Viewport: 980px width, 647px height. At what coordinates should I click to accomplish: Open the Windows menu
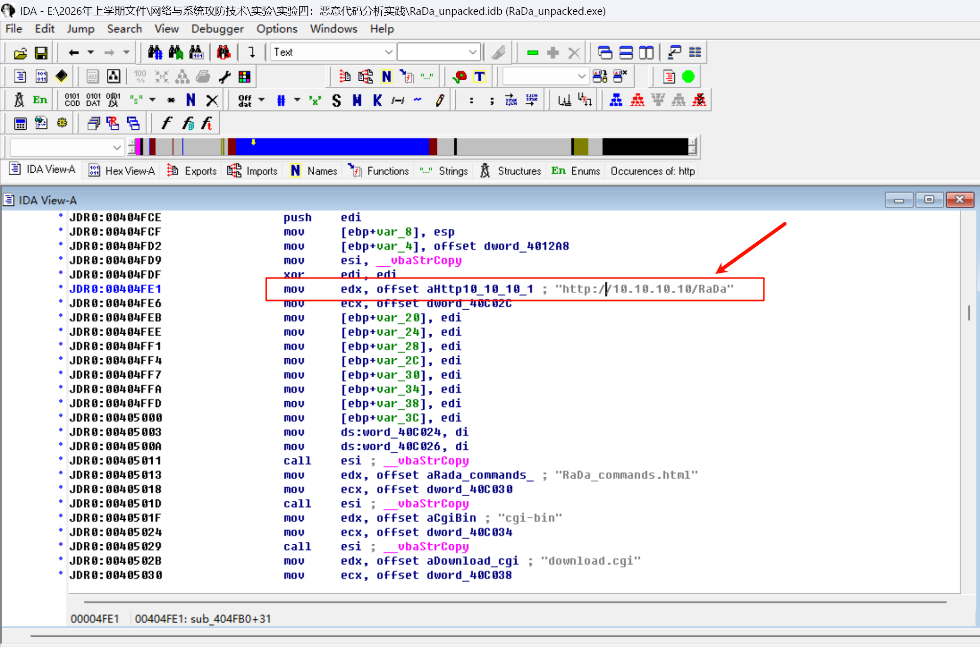coord(334,29)
